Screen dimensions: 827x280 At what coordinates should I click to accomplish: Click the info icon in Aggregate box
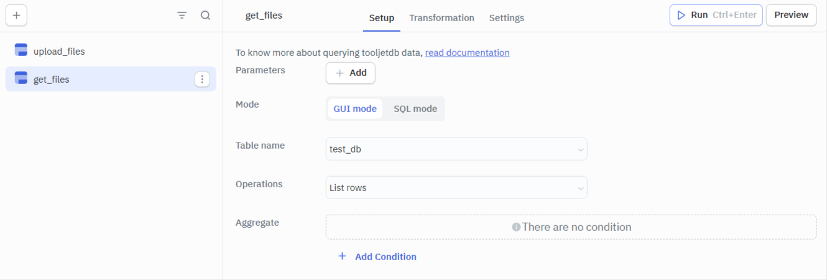coord(516,227)
